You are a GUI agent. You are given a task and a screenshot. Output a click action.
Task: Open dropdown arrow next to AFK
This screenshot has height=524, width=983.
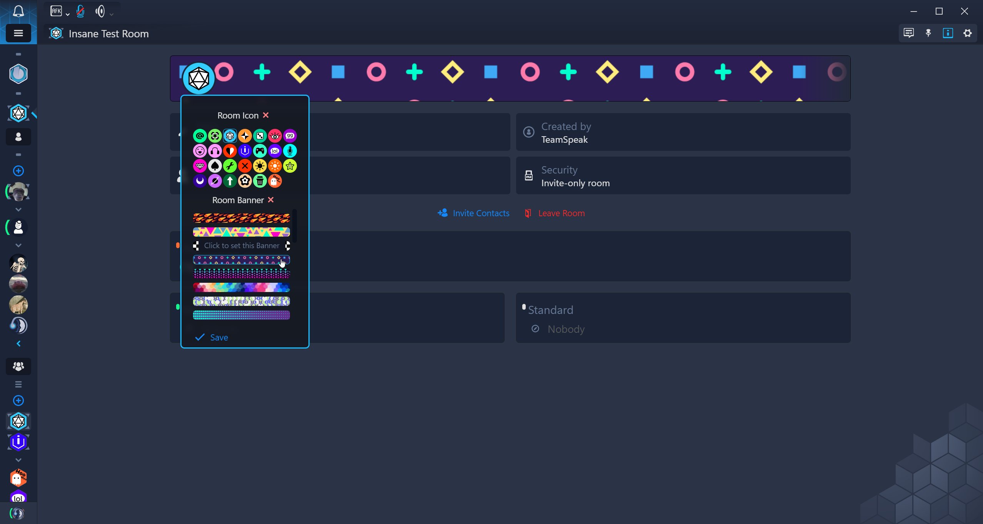pyautogui.click(x=68, y=15)
